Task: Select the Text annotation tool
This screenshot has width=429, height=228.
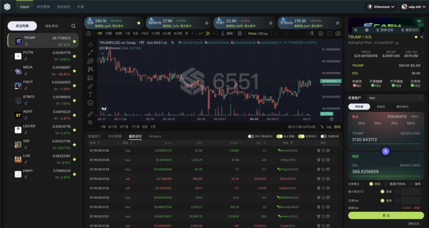Action: (x=90, y=95)
